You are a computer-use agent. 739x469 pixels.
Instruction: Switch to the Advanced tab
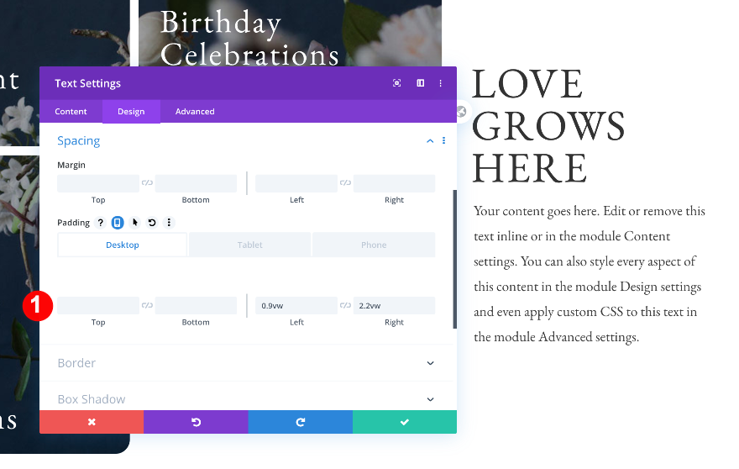click(x=195, y=111)
